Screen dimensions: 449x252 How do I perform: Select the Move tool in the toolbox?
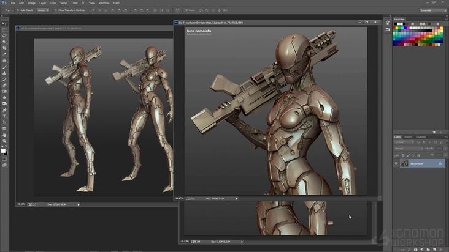point(4,24)
